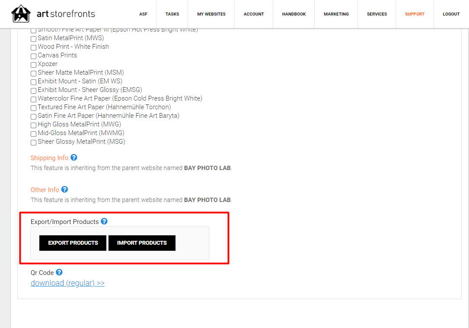Screen dimensions: 469x328
Task: Open the SUPPORT menu
Action: (415, 14)
